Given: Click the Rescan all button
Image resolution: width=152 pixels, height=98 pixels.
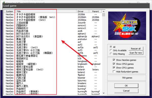Looking at the screenshot, I should click(136, 49).
